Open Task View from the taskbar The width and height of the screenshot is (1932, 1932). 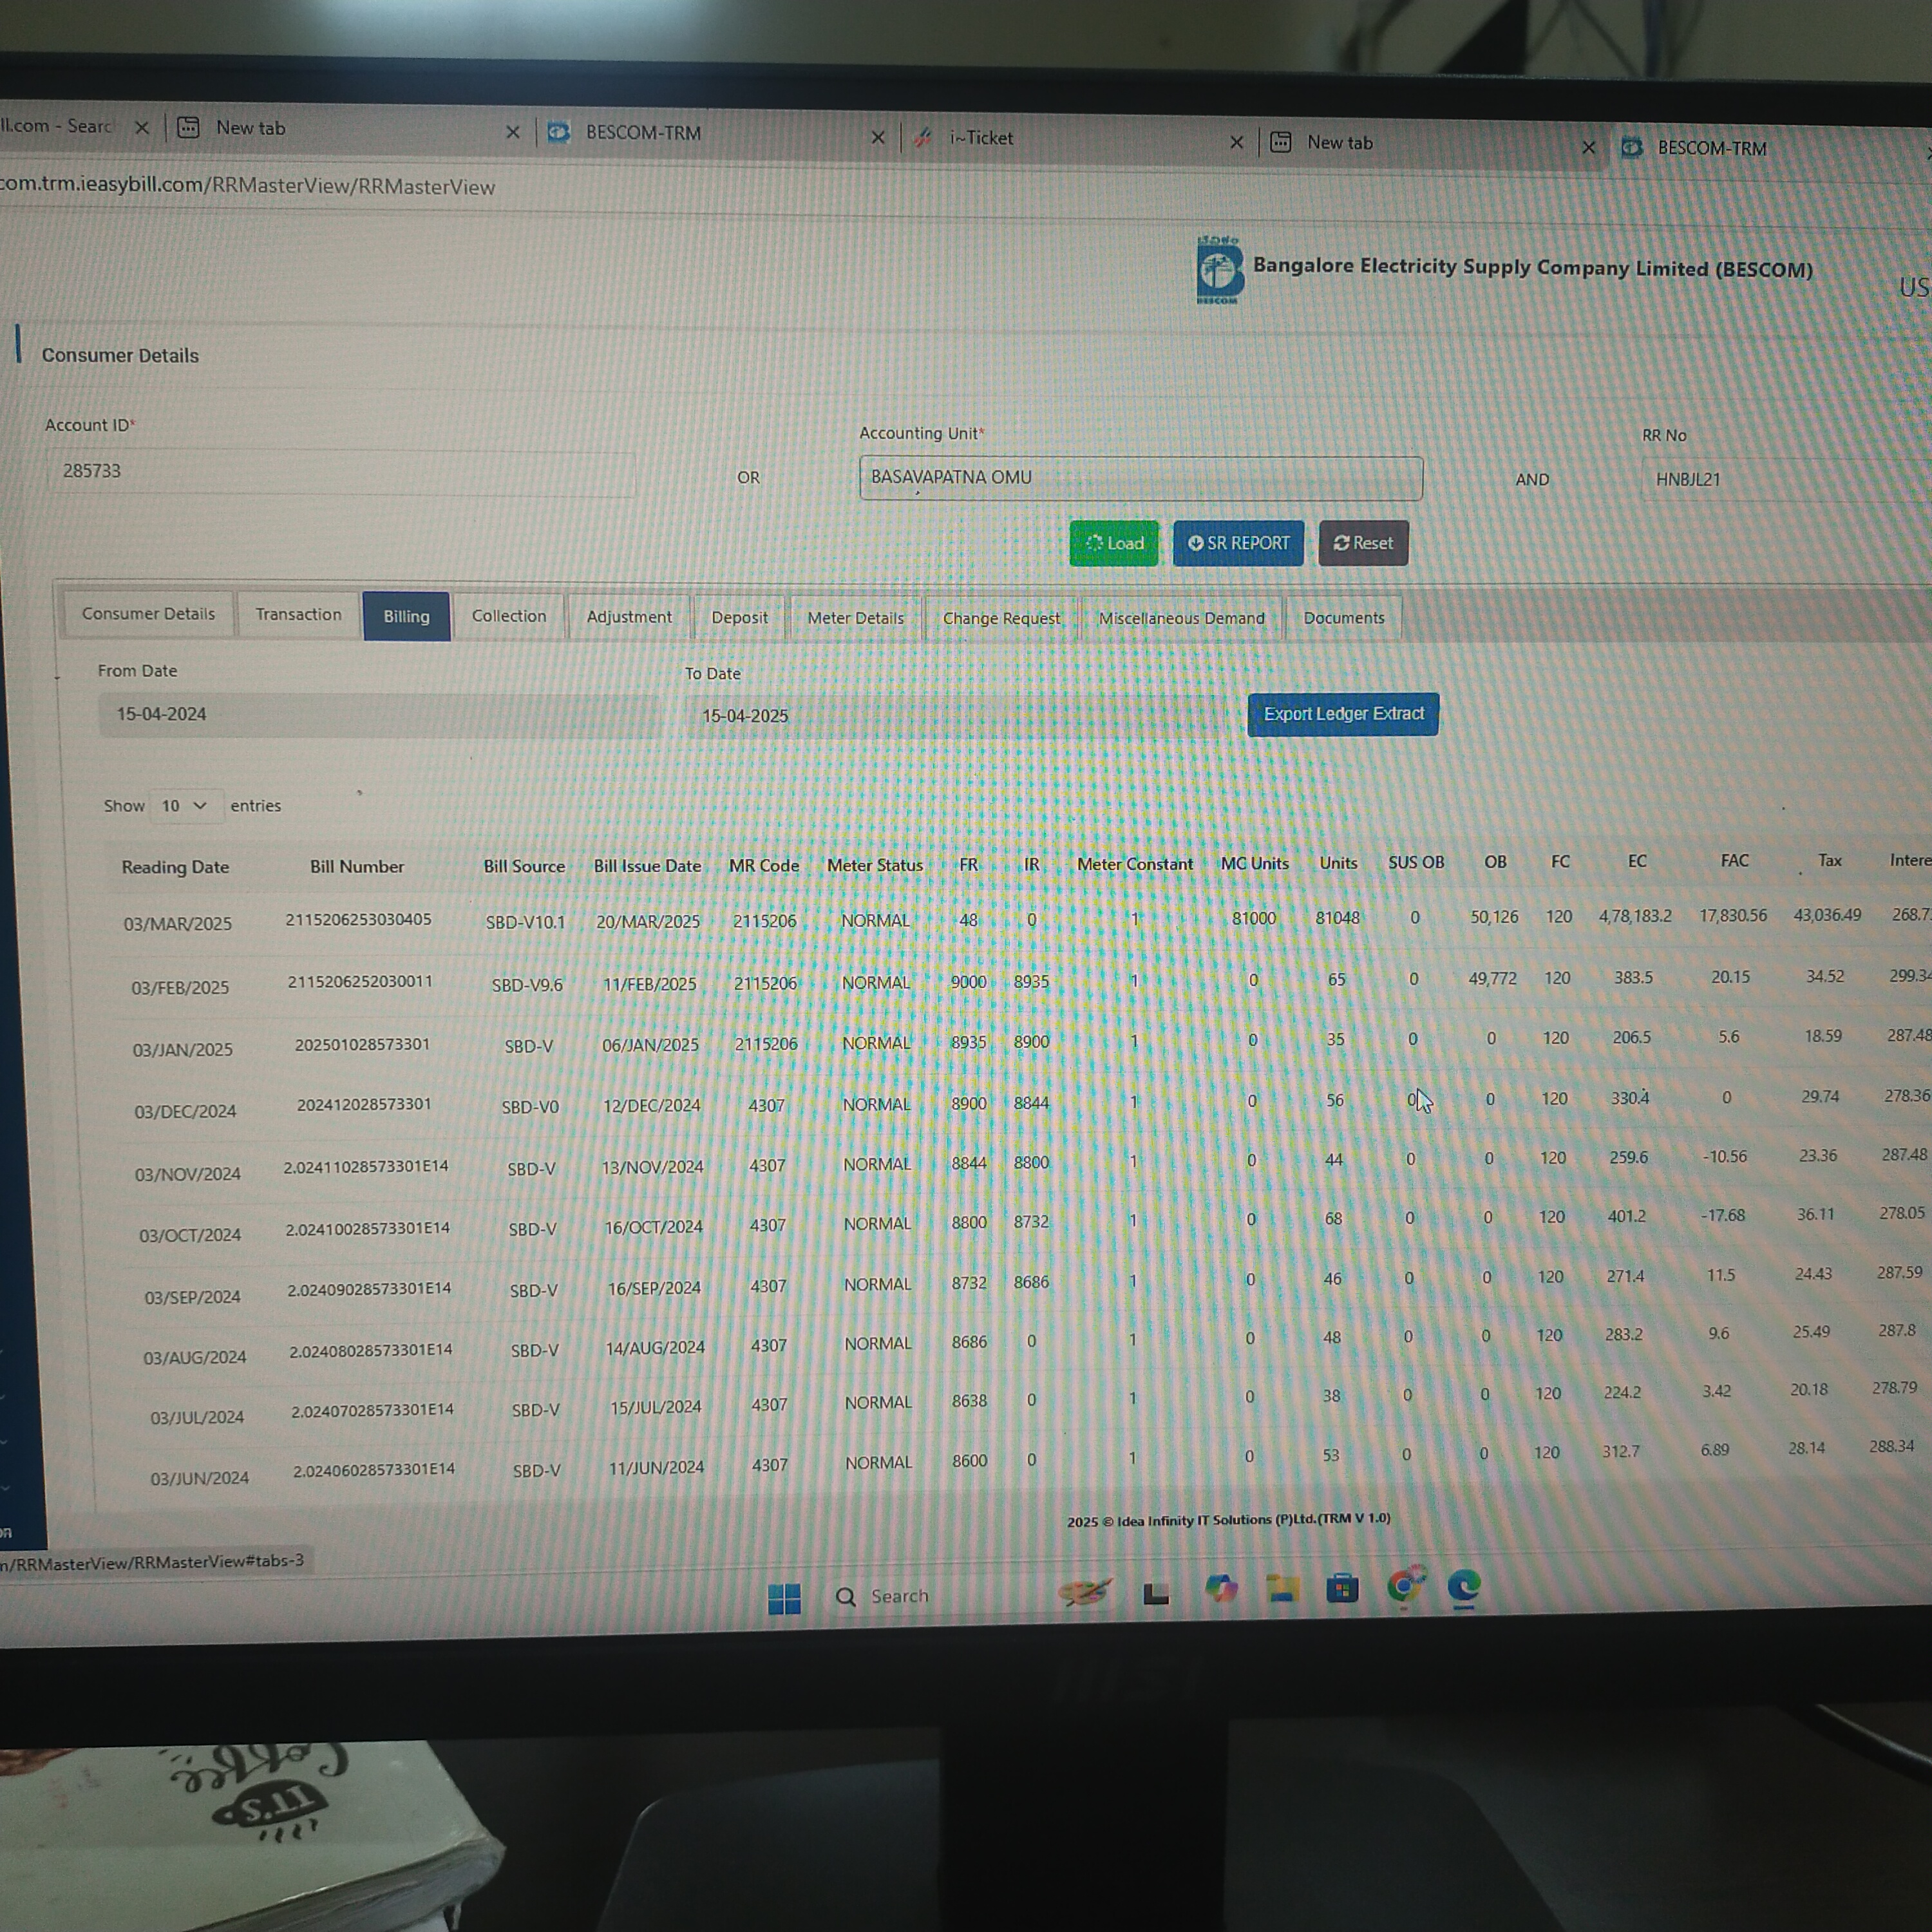(x=1156, y=1593)
